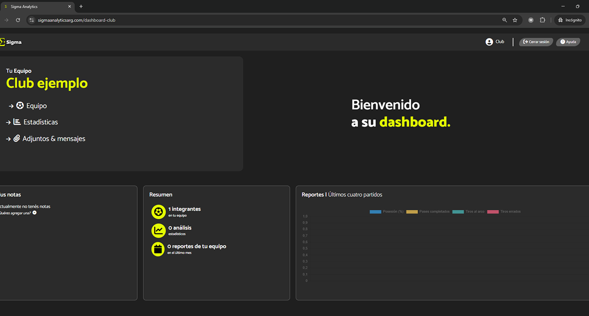Click the paperclip Adjuntos icon

[17, 139]
